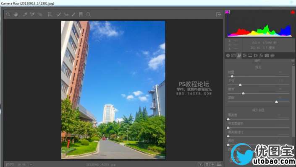Select the White Balance eyedropper tool
Screen dimensions: 296x167
pyautogui.click(x=25, y=14)
